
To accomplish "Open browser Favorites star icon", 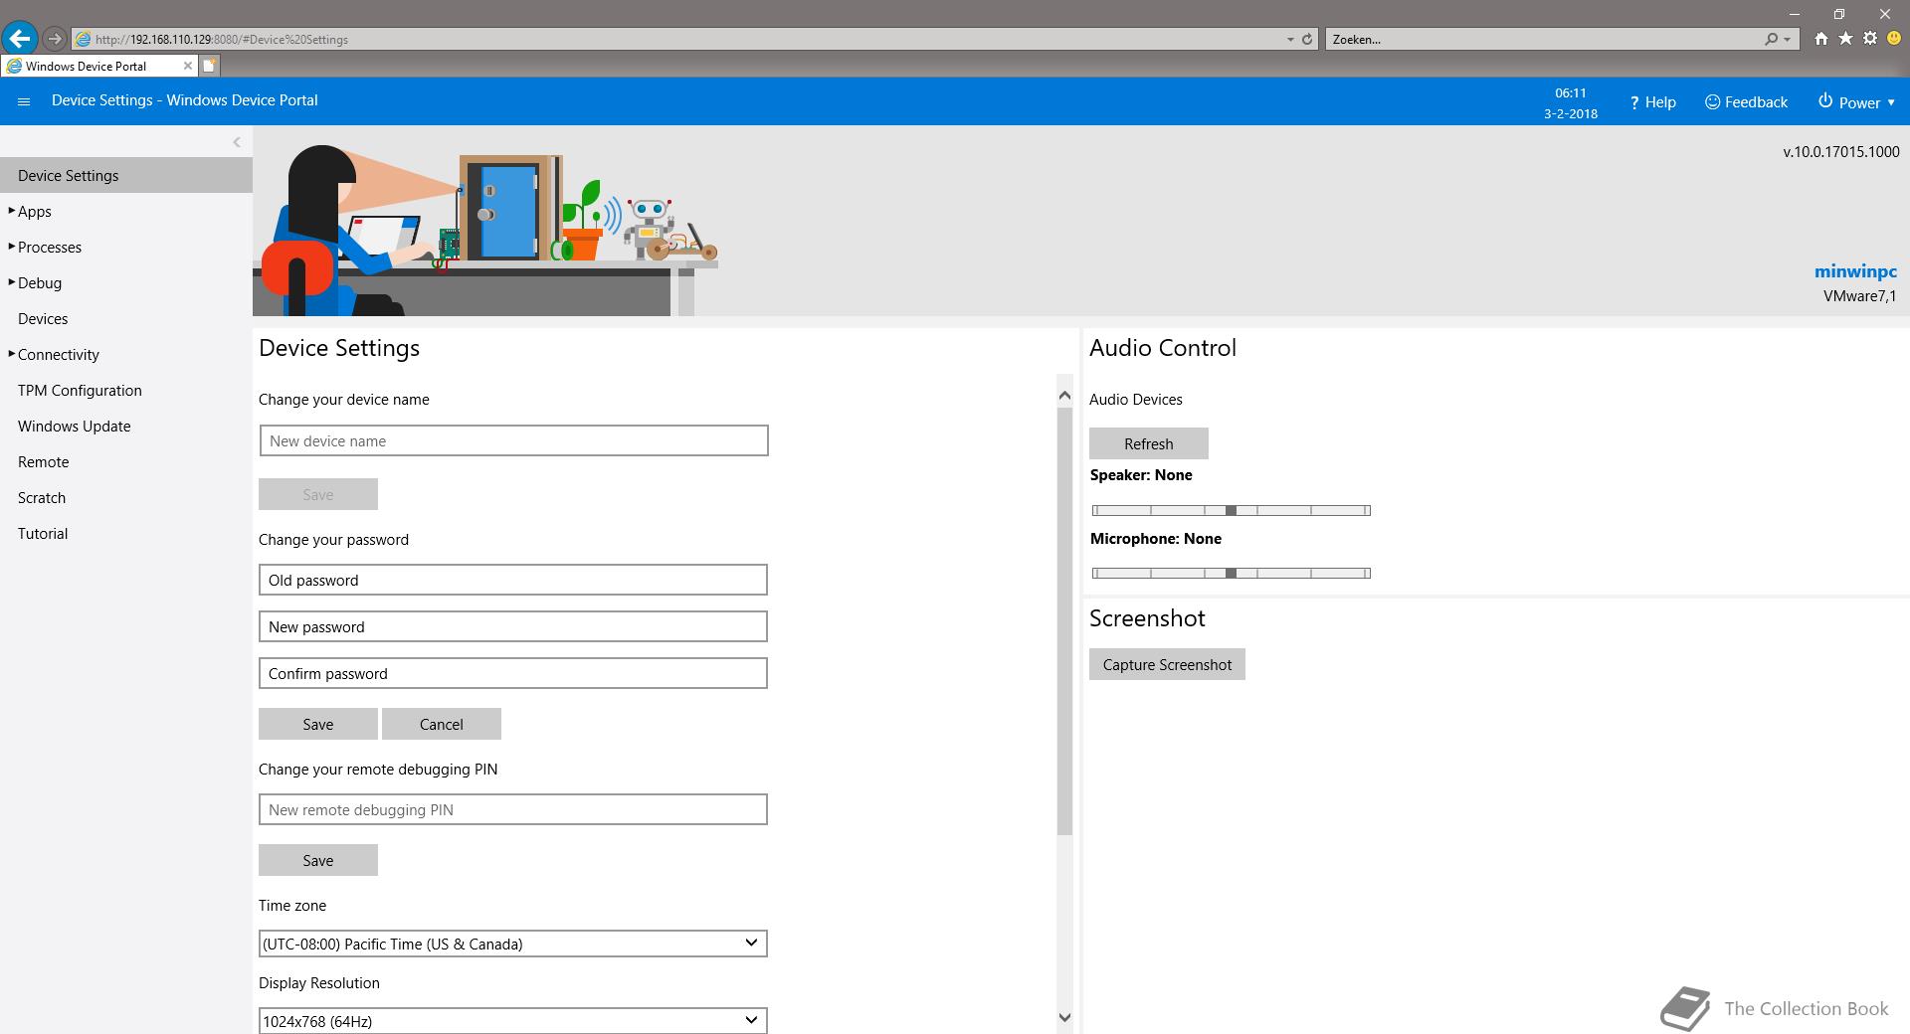I will [x=1845, y=39].
